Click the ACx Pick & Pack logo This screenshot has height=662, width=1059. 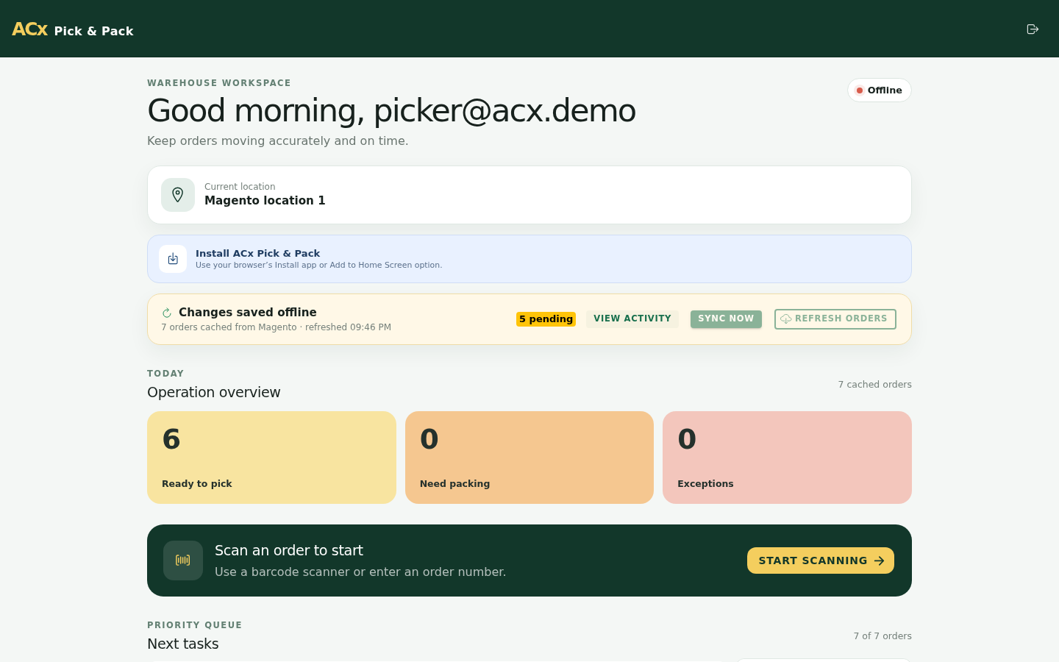click(73, 30)
